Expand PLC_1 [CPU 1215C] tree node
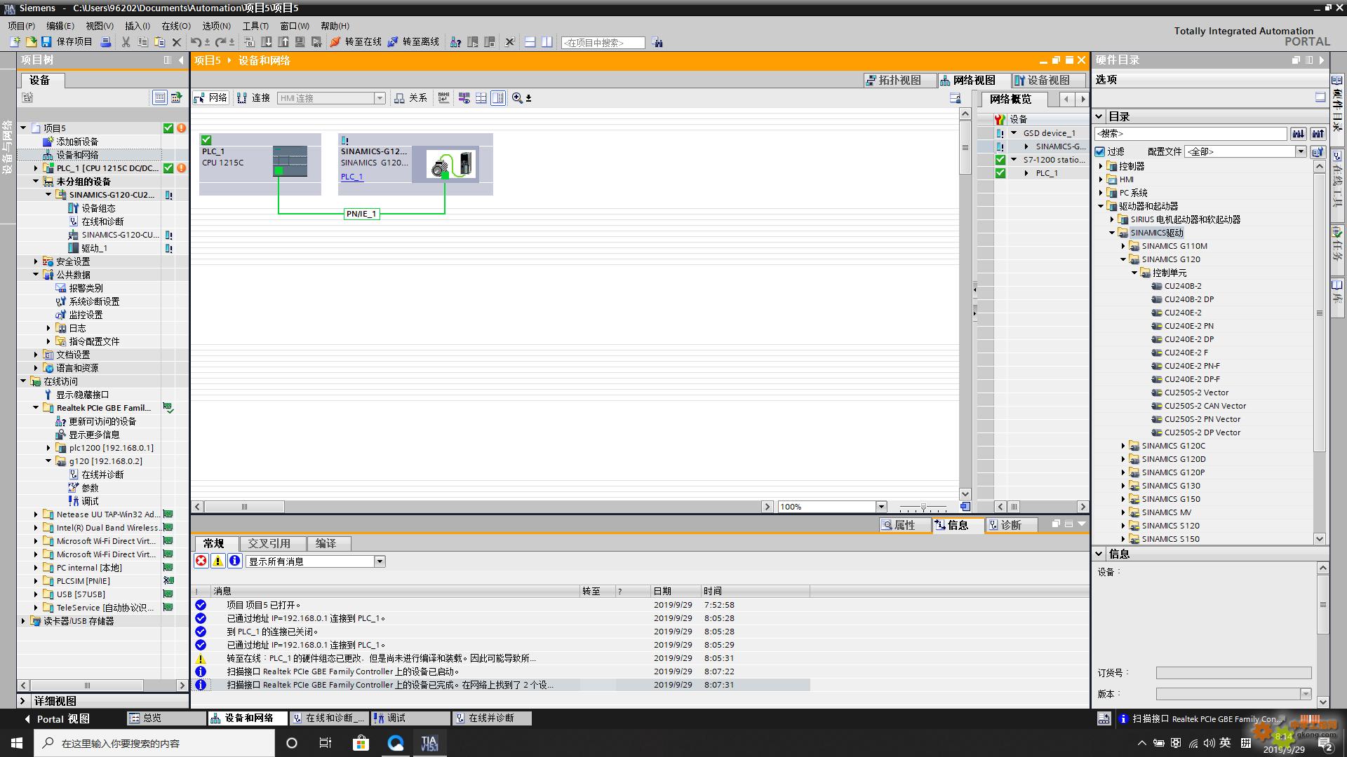 [36, 168]
